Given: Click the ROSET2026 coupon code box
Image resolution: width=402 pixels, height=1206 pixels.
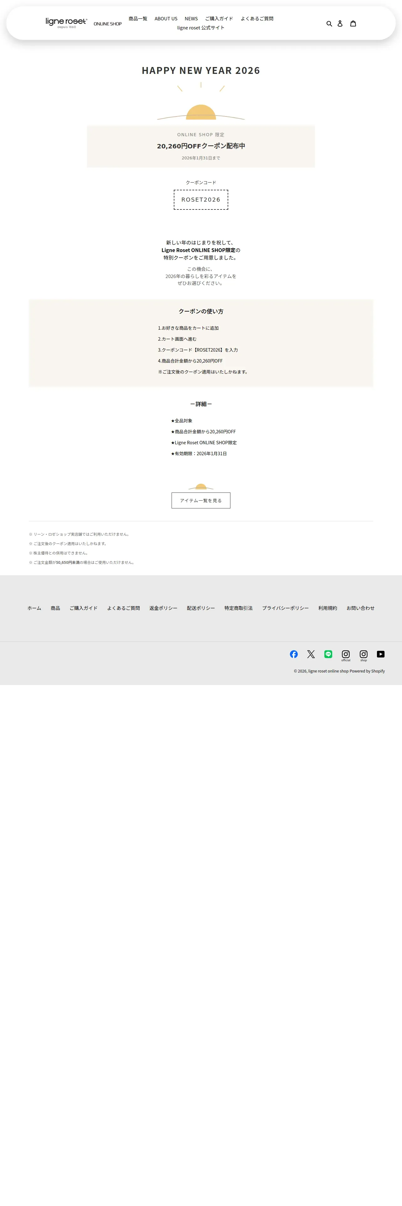Looking at the screenshot, I should click(201, 199).
